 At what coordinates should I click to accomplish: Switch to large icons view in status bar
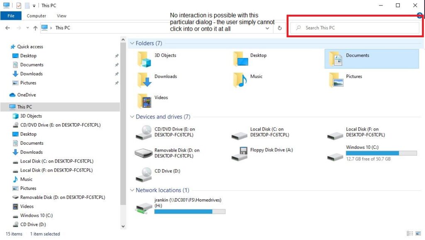pos(418,234)
